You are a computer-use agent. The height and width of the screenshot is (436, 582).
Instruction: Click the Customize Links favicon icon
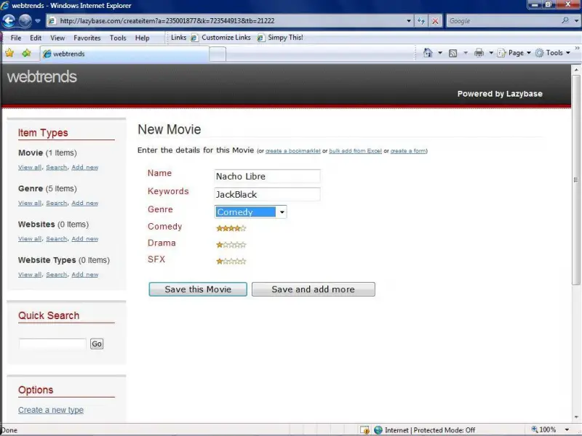pos(194,38)
